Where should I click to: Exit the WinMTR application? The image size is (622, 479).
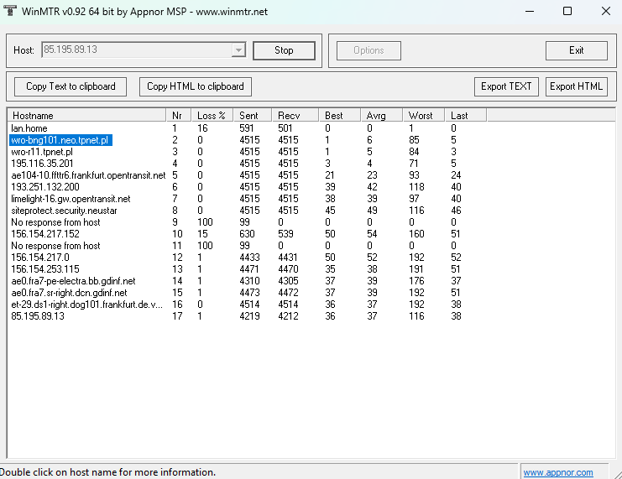(576, 50)
